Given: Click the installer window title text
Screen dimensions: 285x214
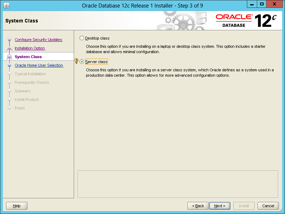Looking at the screenshot, I should pos(142,6).
